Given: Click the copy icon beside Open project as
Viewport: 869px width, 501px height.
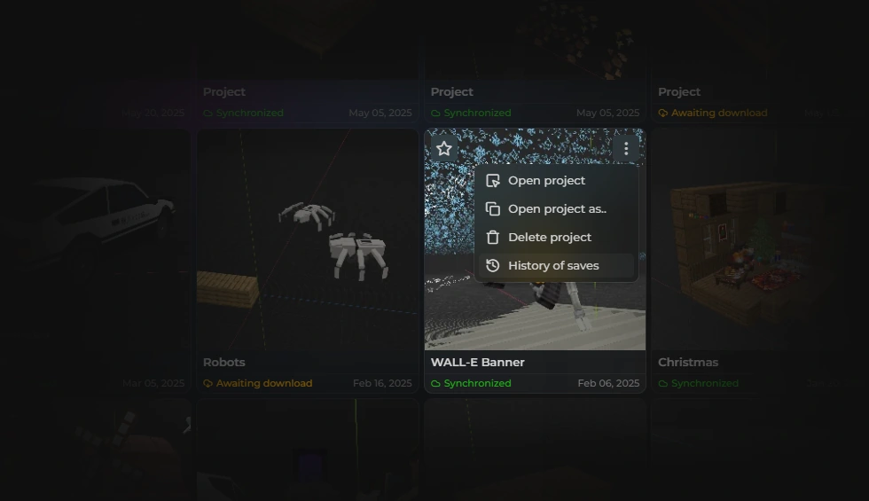Looking at the screenshot, I should [493, 209].
